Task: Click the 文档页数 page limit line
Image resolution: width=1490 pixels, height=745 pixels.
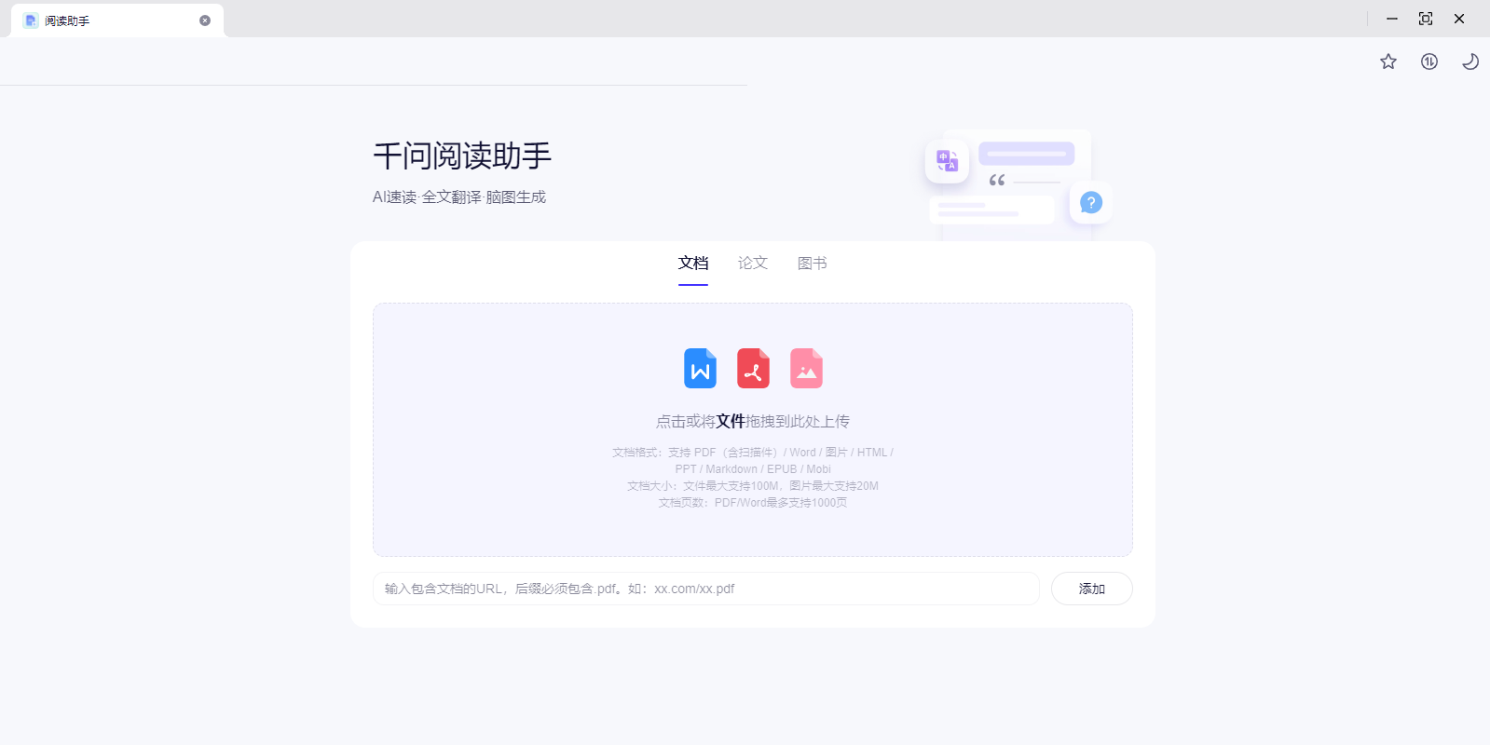Action: [753, 503]
